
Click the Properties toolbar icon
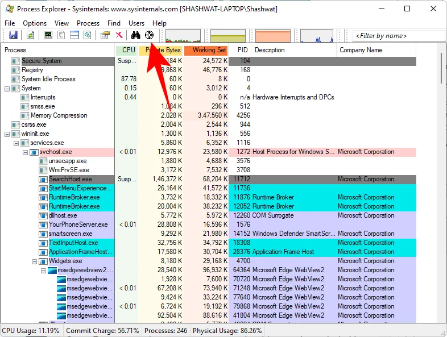coord(105,35)
